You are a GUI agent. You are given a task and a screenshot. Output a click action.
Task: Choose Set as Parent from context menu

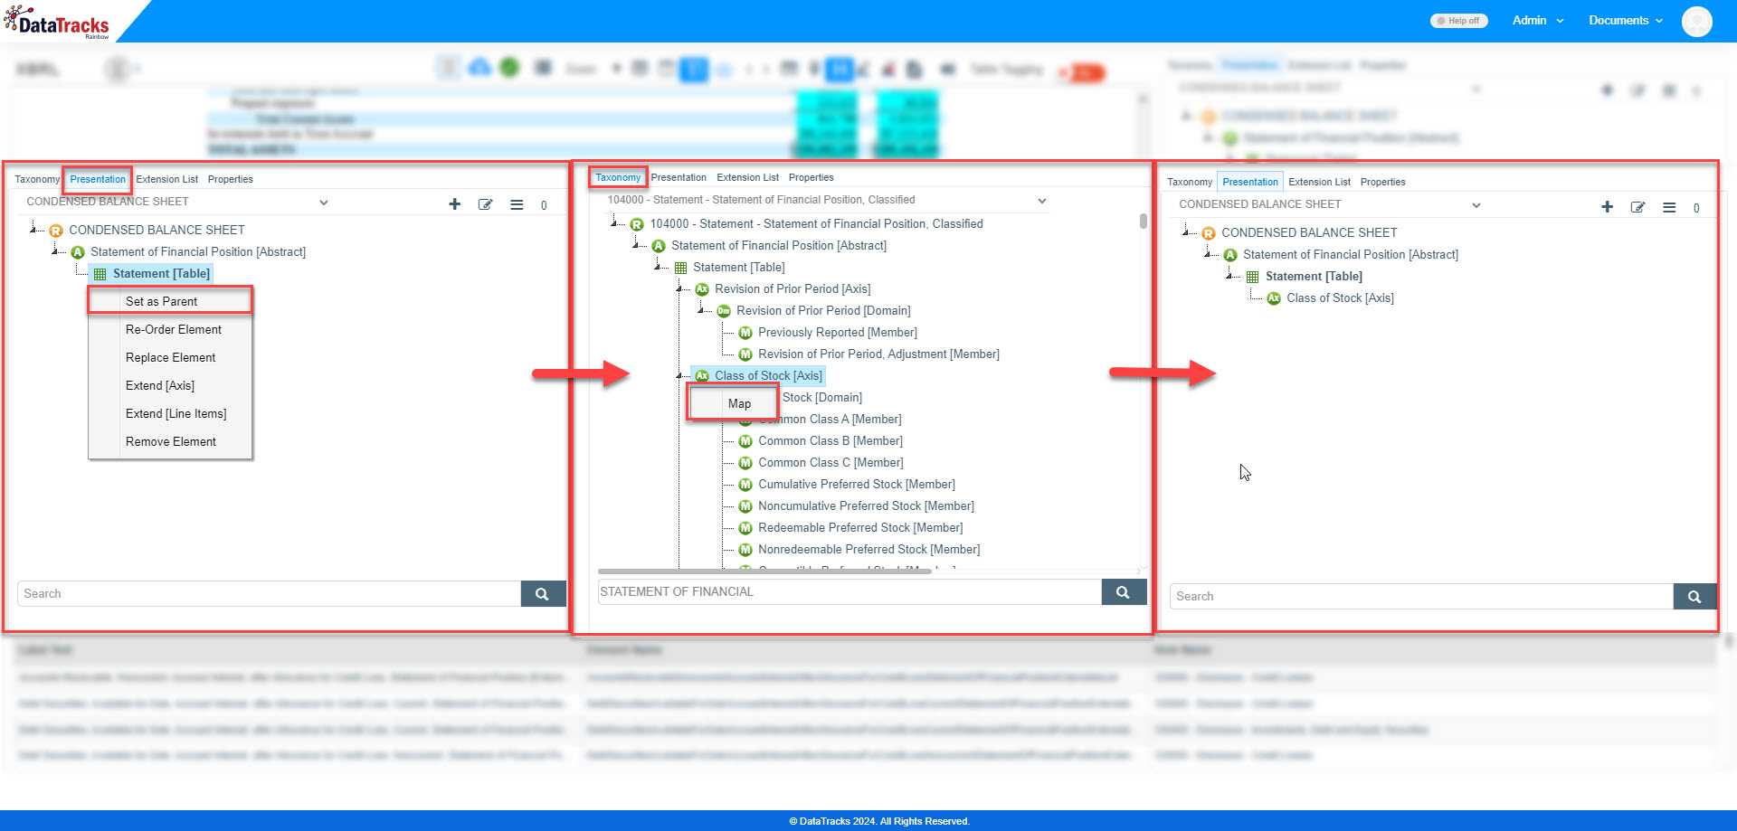(x=170, y=301)
